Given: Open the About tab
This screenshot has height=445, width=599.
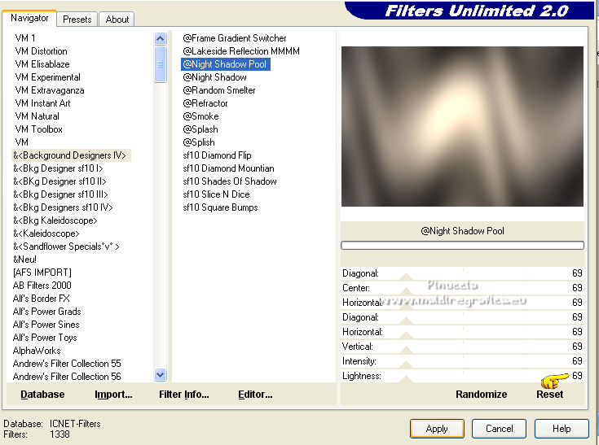Looking at the screenshot, I should 117,19.
